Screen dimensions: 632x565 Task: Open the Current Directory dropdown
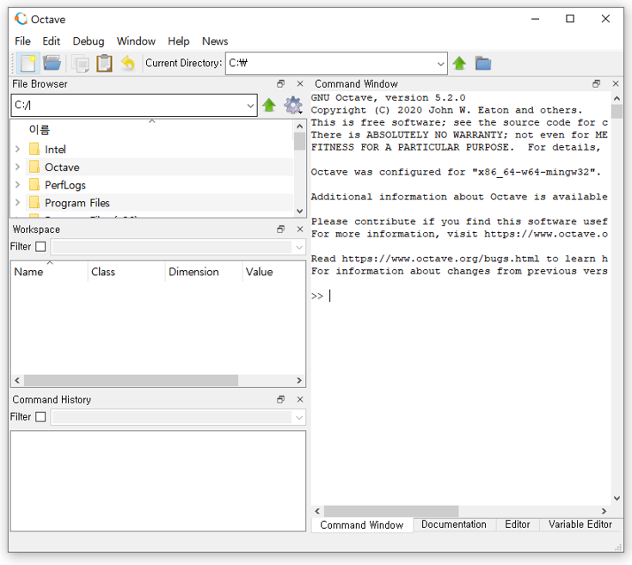pyautogui.click(x=440, y=64)
